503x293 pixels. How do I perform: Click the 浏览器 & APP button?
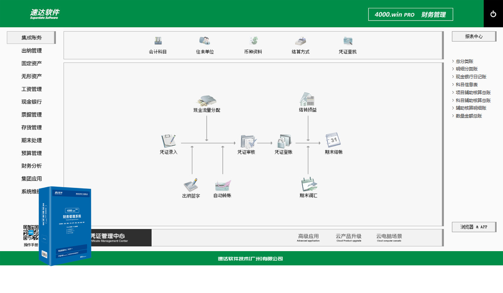pyautogui.click(x=474, y=227)
